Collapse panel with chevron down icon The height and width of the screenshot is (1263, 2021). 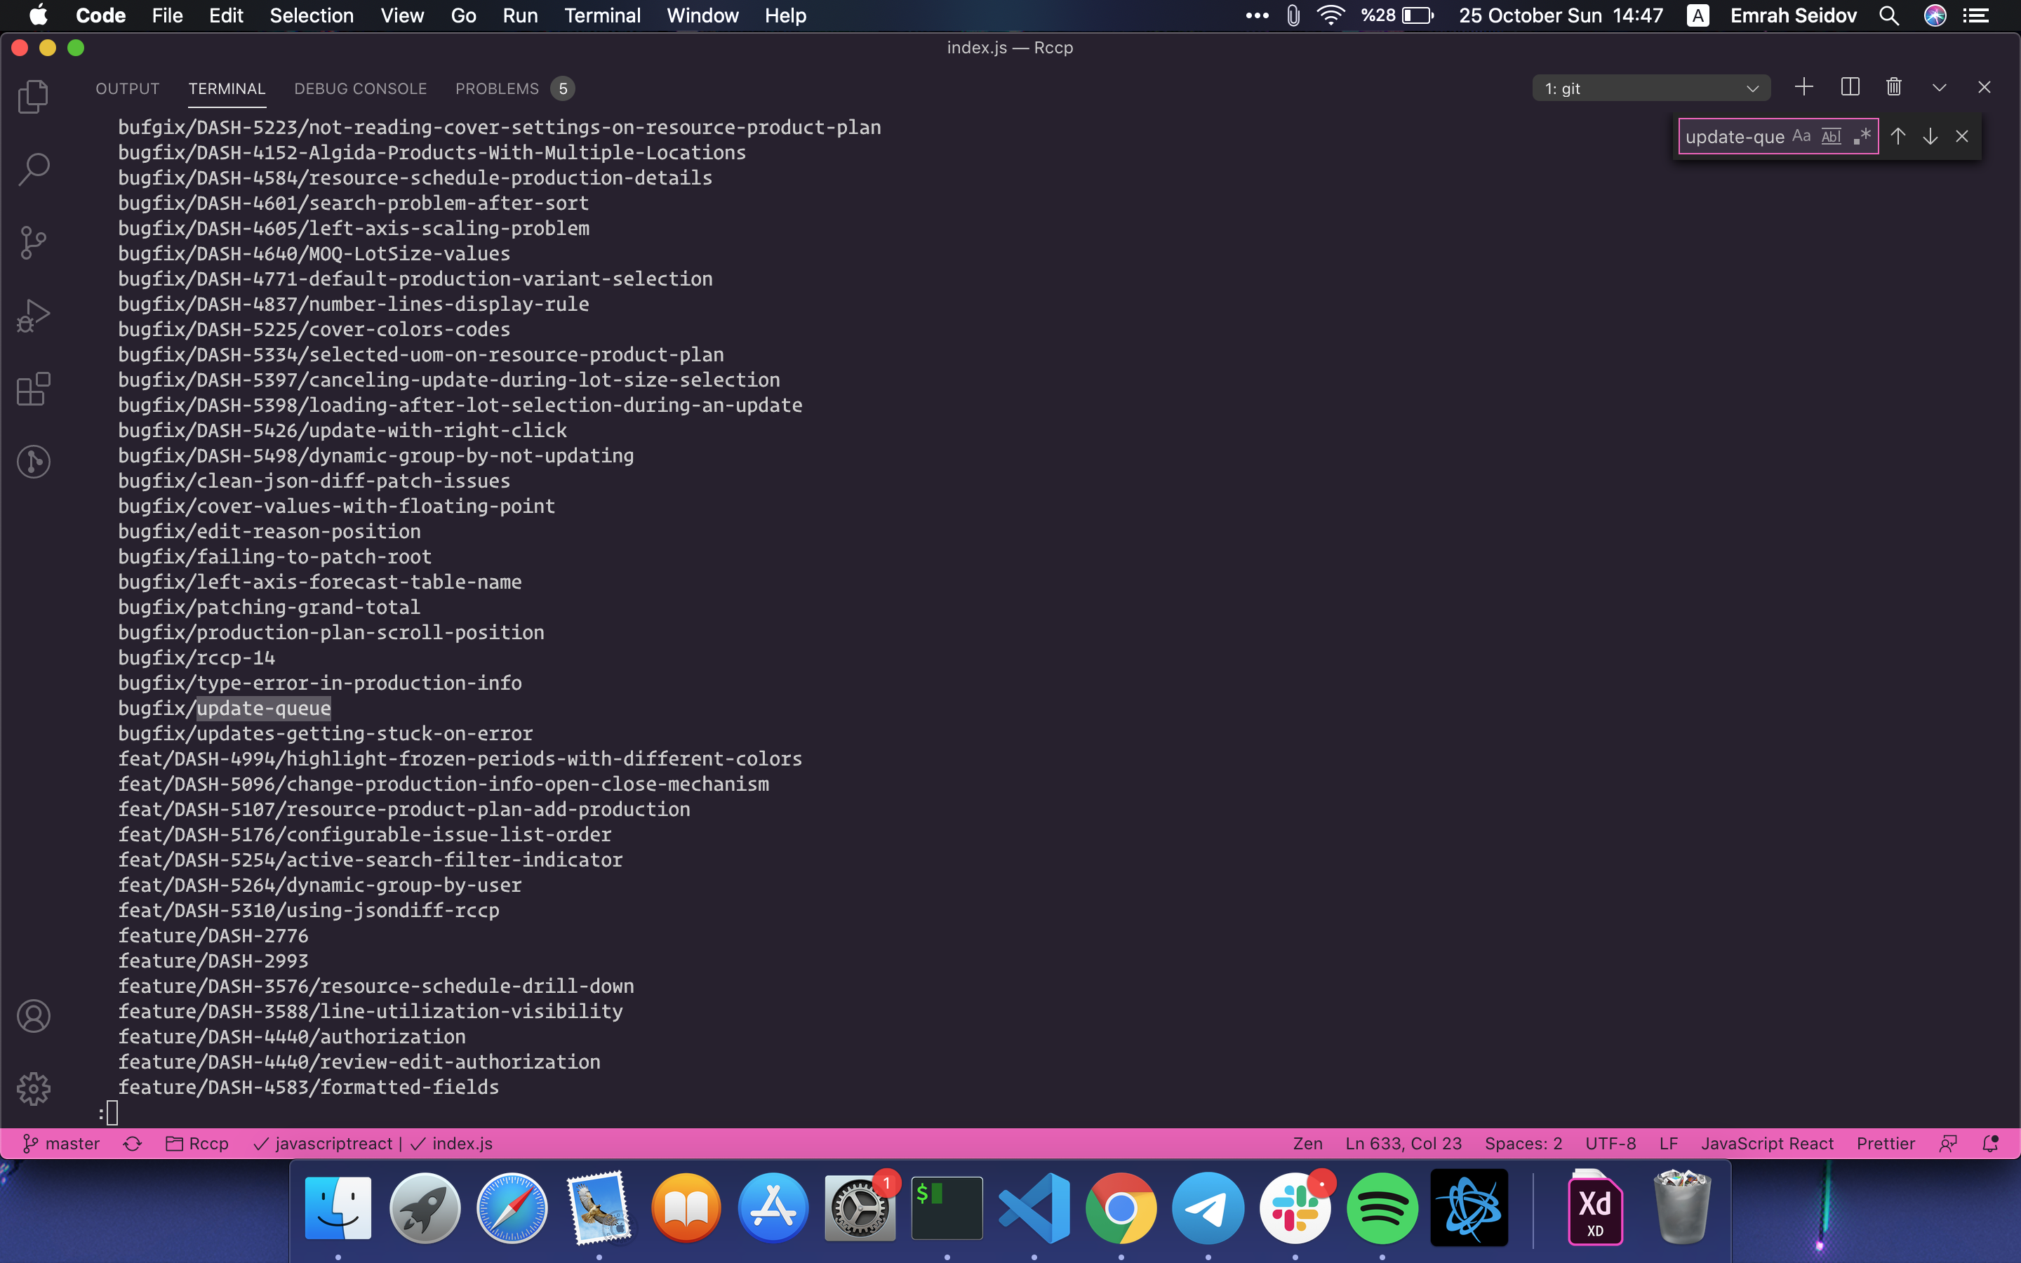click(x=1939, y=88)
